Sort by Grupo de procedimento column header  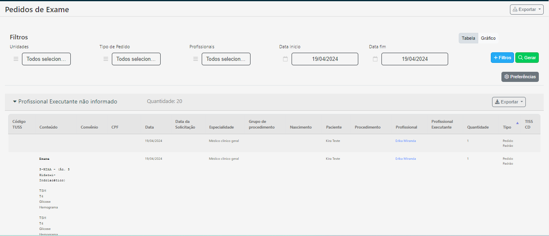tap(261, 124)
